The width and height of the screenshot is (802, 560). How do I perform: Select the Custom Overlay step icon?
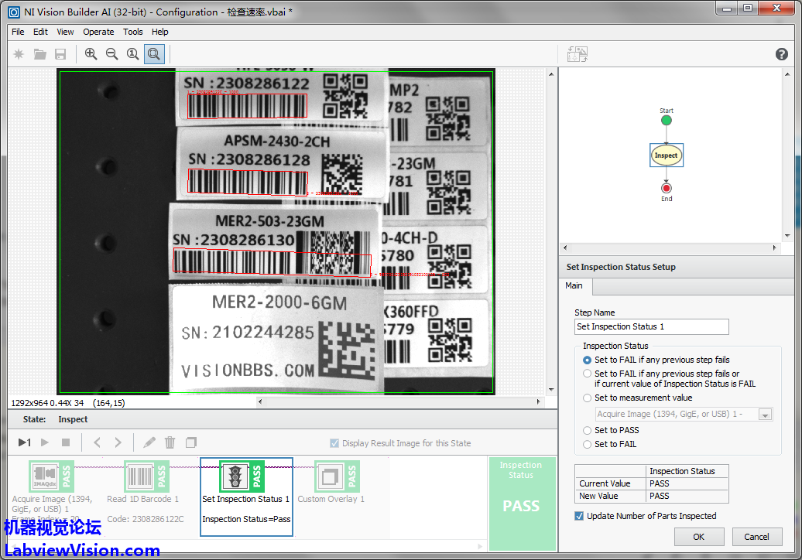click(337, 476)
